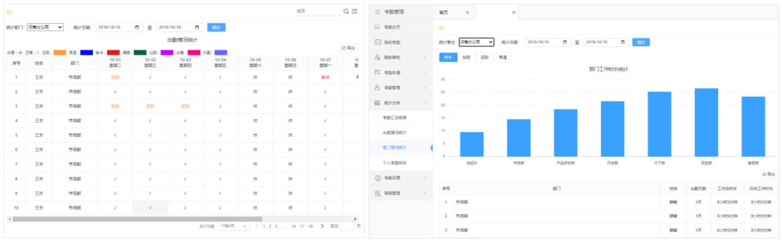Click the magenta 加班 legend swatch
Screen dimensions: 782x242
(167, 53)
